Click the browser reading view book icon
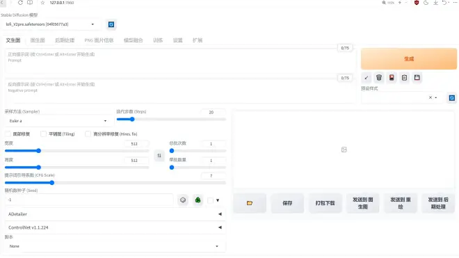The image size is (459, 258). pos(30,3)
